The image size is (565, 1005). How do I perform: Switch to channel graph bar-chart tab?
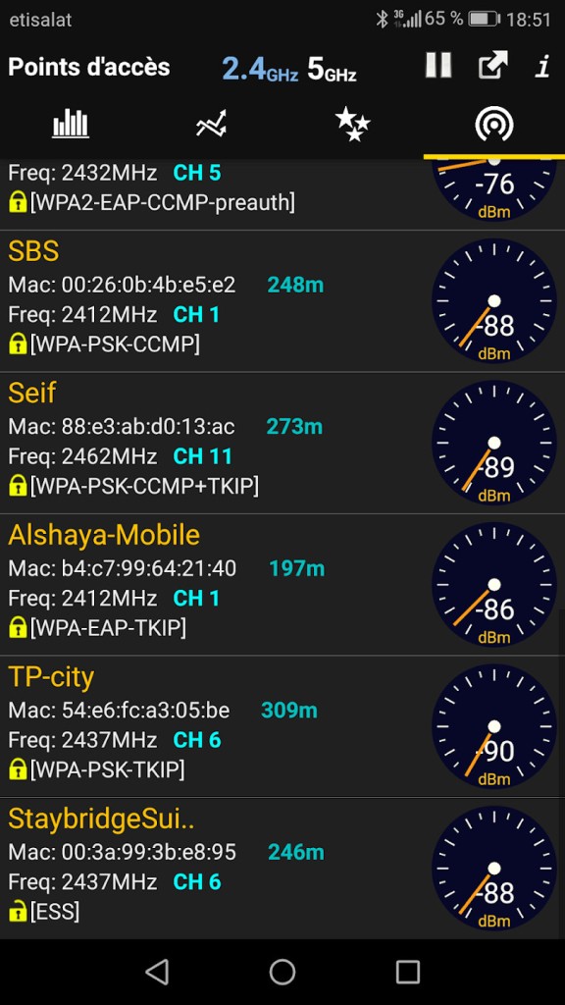[71, 123]
